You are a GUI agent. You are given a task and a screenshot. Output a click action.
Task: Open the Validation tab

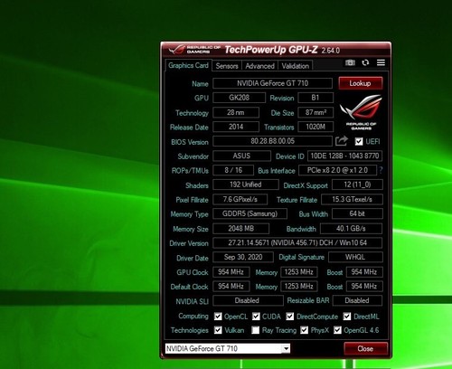pyautogui.click(x=296, y=66)
